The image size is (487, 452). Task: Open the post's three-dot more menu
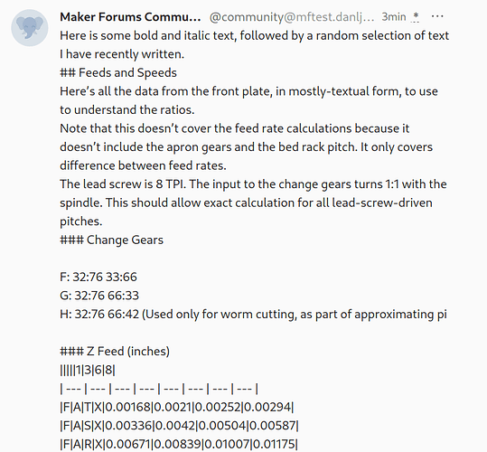(x=437, y=16)
